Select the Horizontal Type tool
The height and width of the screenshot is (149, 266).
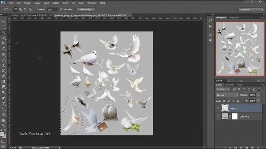pos(3,103)
